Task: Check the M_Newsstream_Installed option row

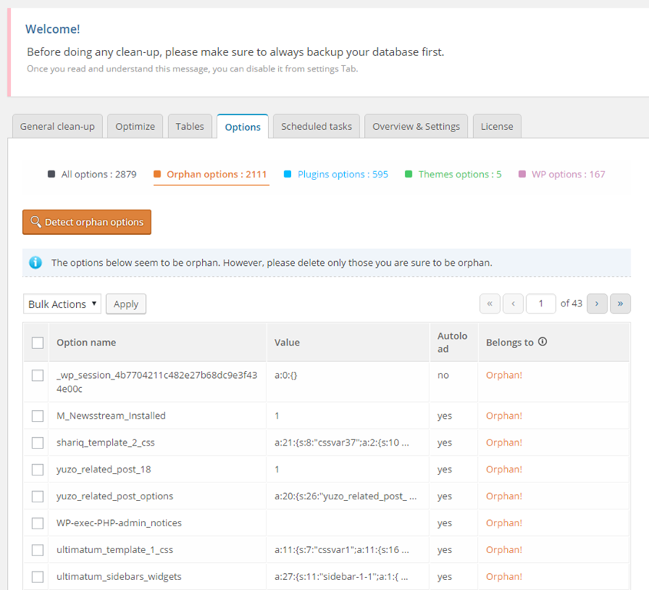Action: coord(38,416)
